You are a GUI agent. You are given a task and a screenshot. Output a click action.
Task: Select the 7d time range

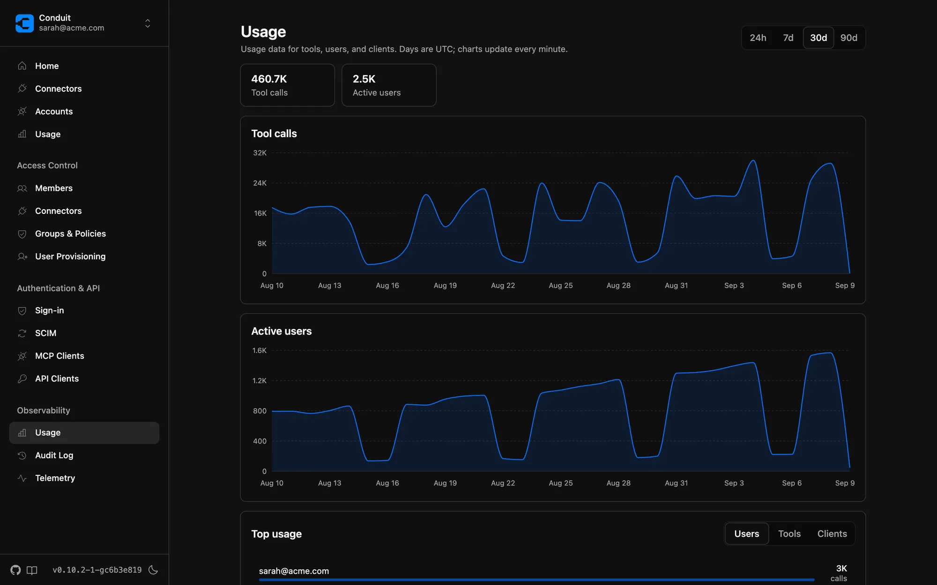click(x=788, y=38)
